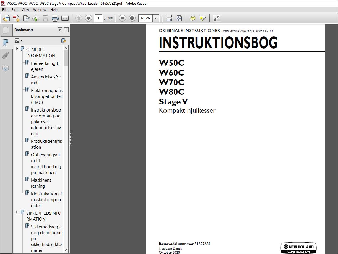Open bookmark Bemærkning til ejeren
Screen dimensions: 338x254
[46, 66]
